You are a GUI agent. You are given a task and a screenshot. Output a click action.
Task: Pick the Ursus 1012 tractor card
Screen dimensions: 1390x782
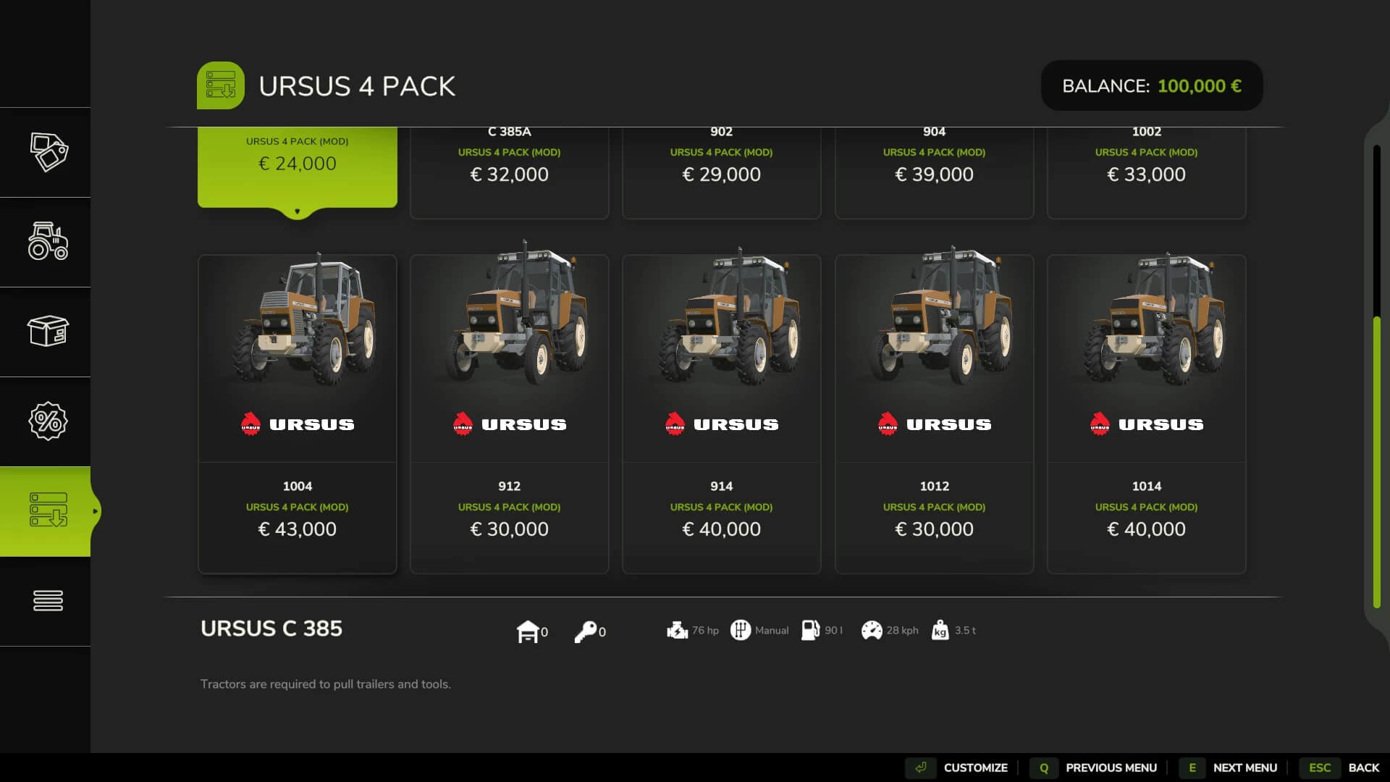pos(935,414)
